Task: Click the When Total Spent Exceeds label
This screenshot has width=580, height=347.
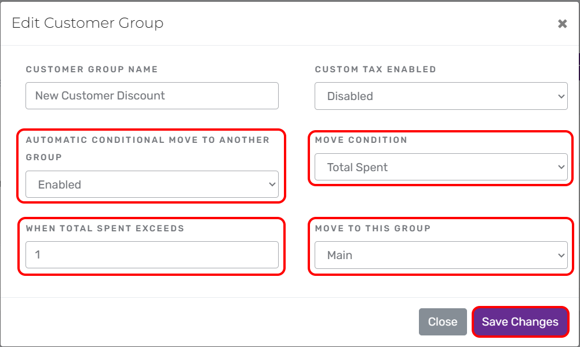Action: (105, 228)
